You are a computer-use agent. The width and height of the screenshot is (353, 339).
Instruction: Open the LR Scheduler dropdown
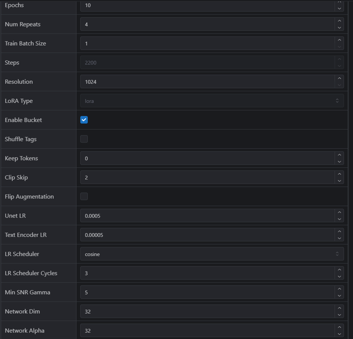click(212, 254)
